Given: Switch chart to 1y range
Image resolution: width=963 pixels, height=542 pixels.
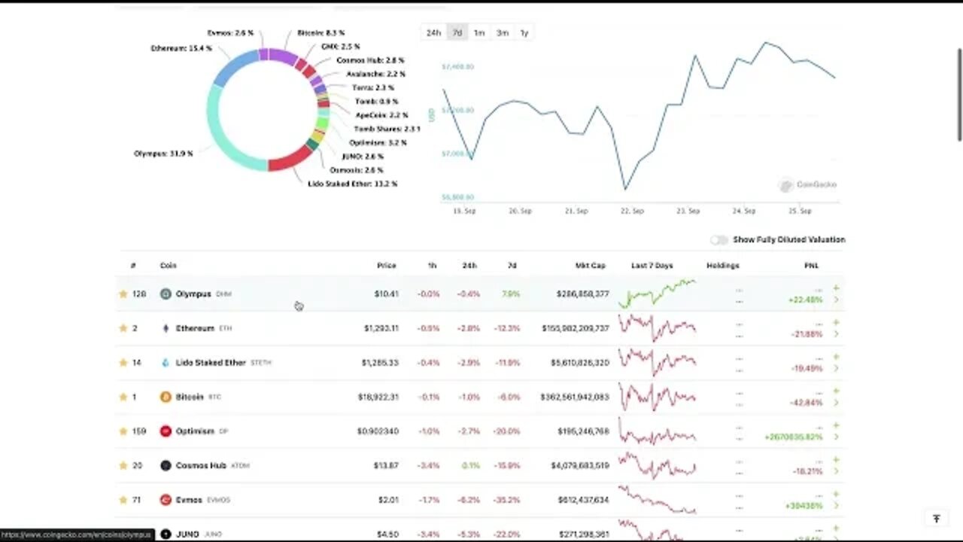Looking at the screenshot, I should 524,32.
